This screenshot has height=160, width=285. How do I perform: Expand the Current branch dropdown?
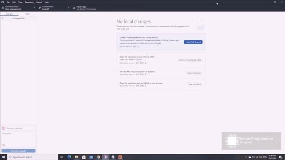pos(54,8)
